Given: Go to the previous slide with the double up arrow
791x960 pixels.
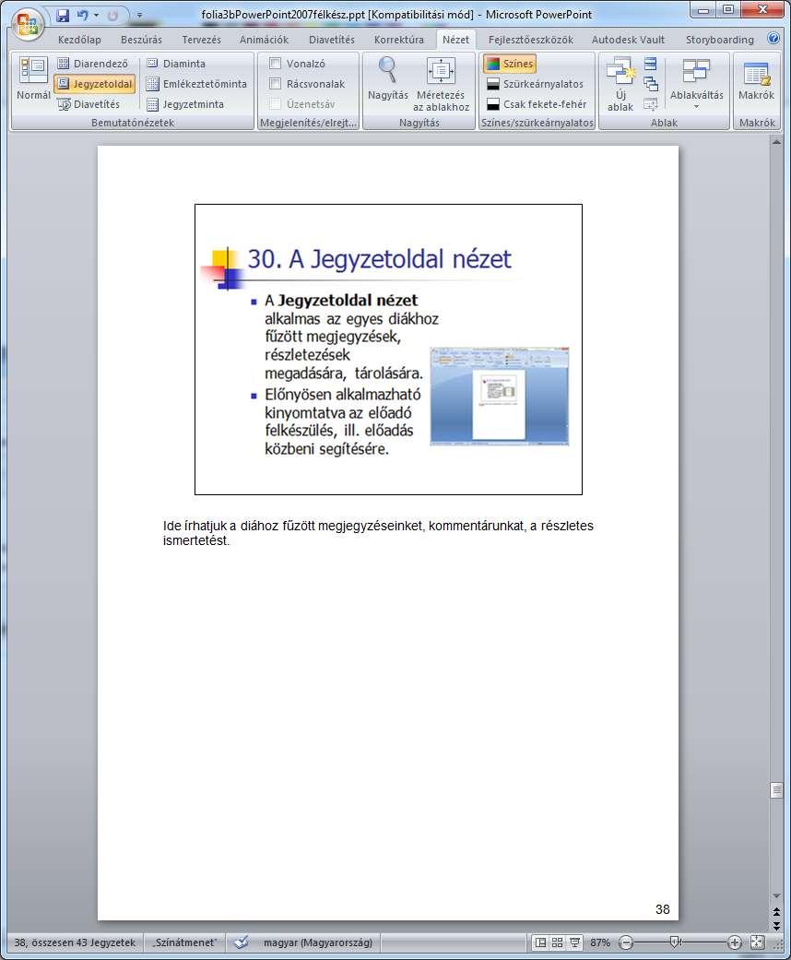Looking at the screenshot, I should coord(776,912).
